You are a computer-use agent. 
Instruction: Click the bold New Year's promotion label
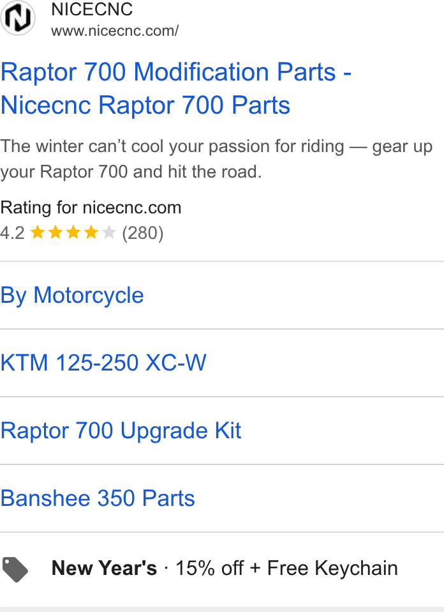coord(104,568)
